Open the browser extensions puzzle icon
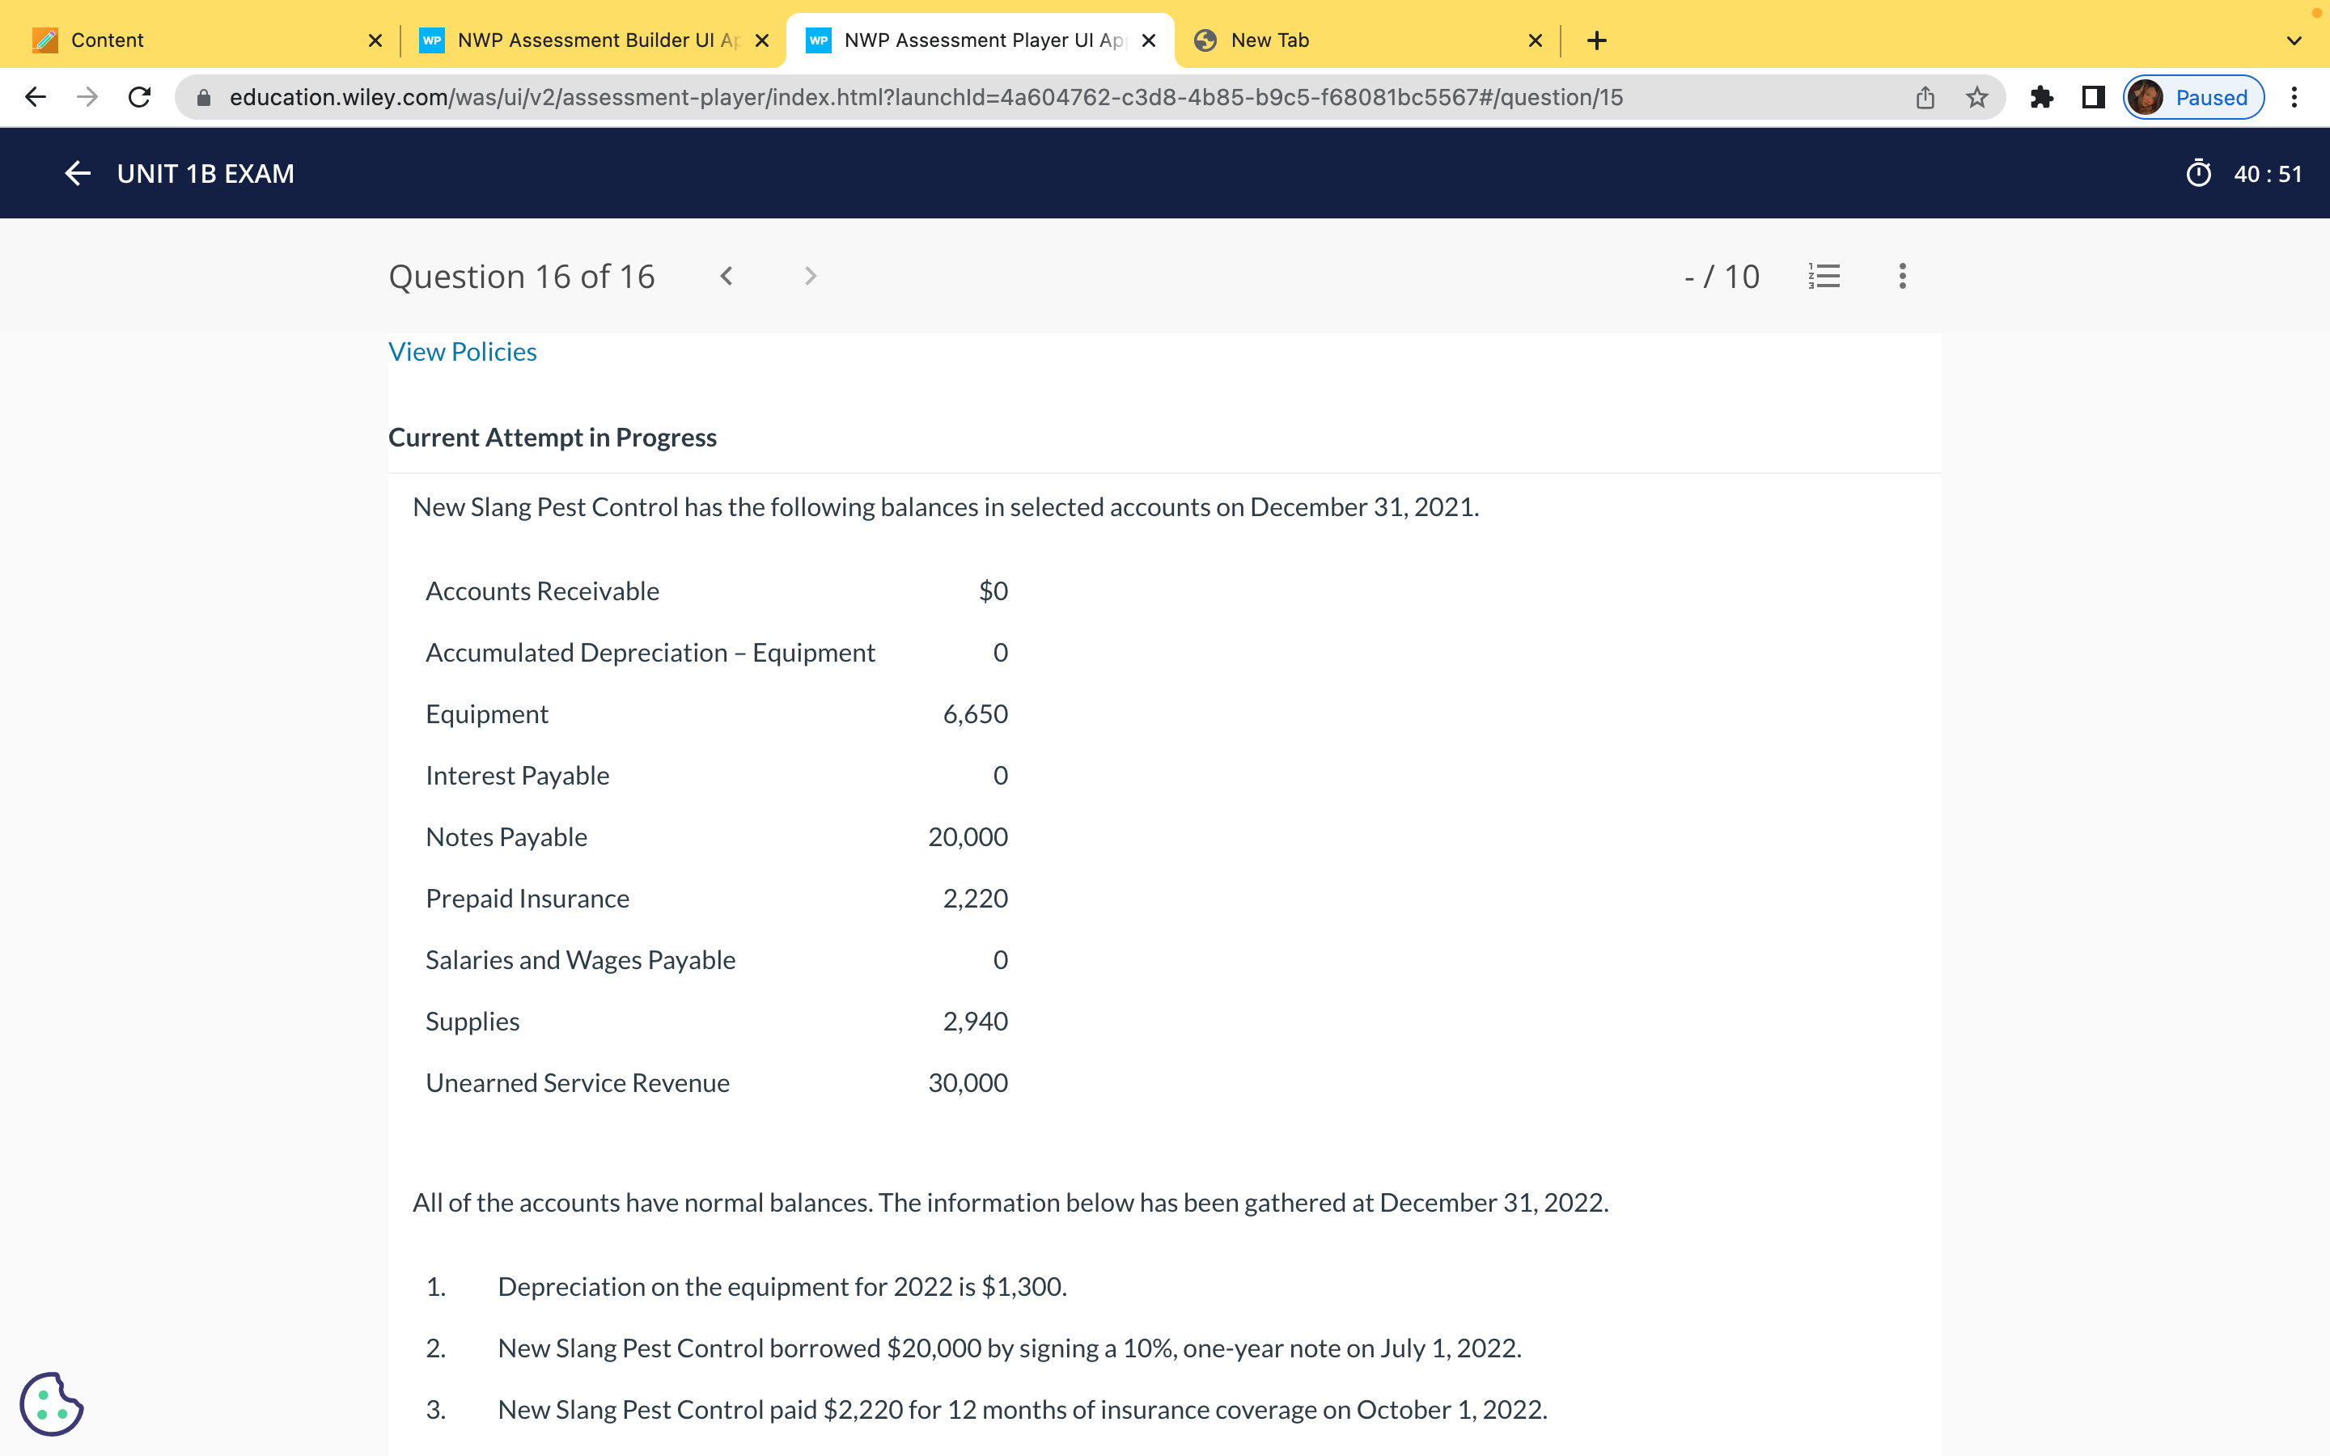The width and height of the screenshot is (2330, 1456). coord(2042,97)
